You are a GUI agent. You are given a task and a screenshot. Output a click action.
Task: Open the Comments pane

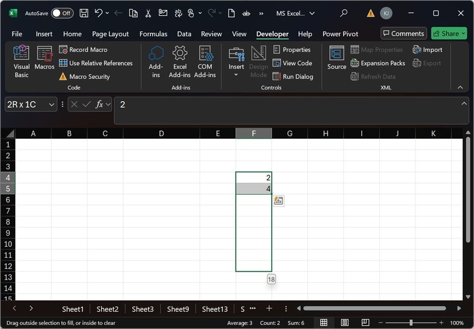(404, 34)
